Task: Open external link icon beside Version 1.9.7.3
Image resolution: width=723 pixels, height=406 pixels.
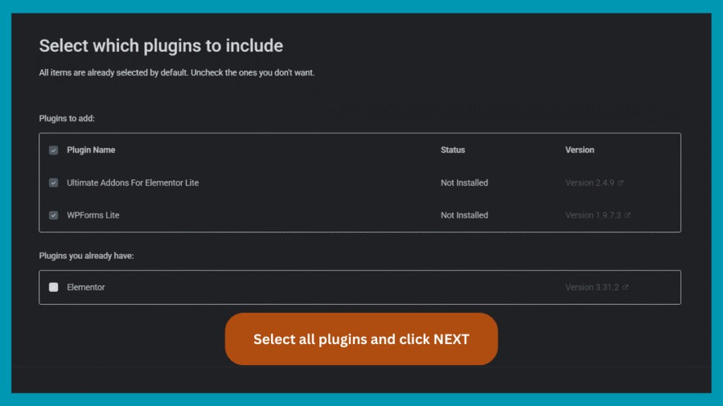Action: tap(627, 215)
